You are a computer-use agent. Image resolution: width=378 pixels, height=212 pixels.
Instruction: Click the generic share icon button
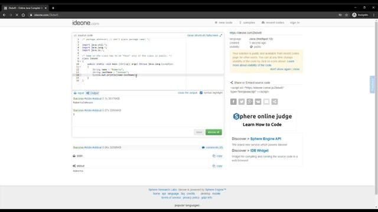[x=275, y=102]
